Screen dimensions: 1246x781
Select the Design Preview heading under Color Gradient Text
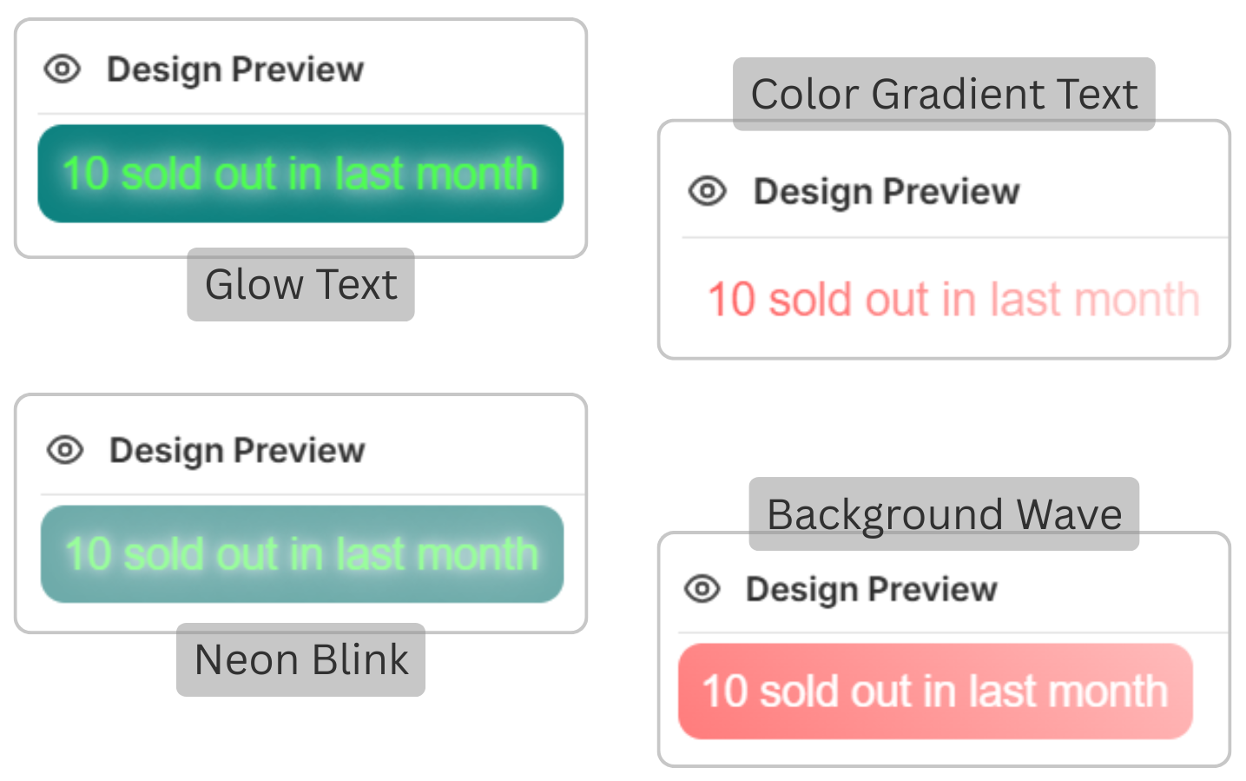[x=886, y=191]
